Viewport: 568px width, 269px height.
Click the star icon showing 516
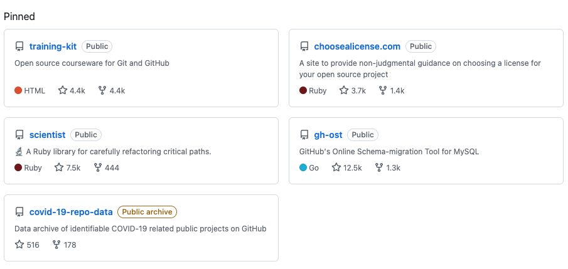pyautogui.click(x=19, y=245)
